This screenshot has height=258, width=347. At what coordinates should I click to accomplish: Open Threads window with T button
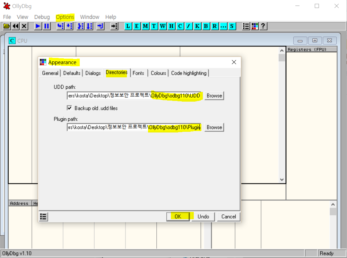[x=154, y=26]
